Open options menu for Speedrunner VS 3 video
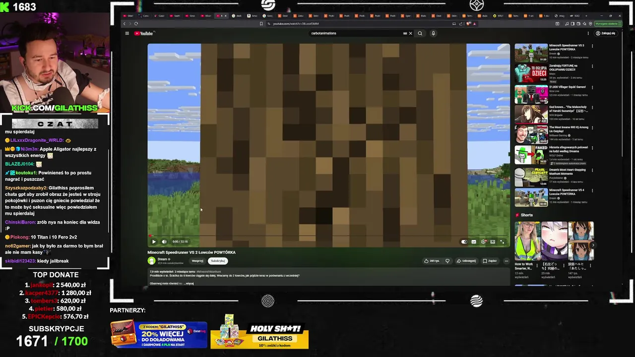Image resolution: width=635 pixels, height=357 pixels. tap(592, 46)
